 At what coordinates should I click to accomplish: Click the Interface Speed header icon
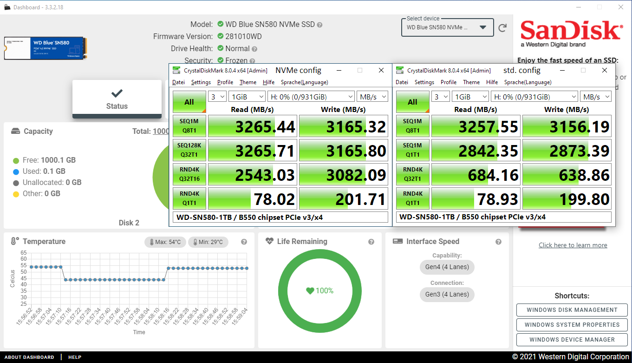click(x=397, y=241)
